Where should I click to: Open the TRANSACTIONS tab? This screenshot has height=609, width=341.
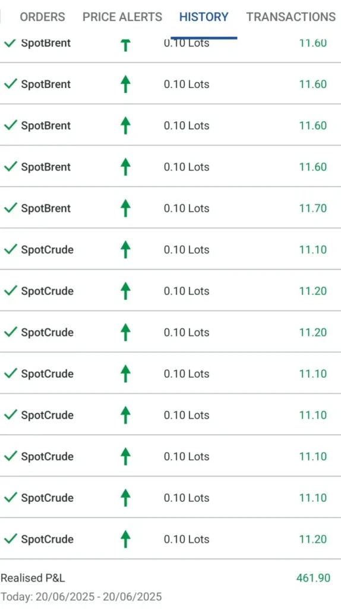(x=291, y=17)
